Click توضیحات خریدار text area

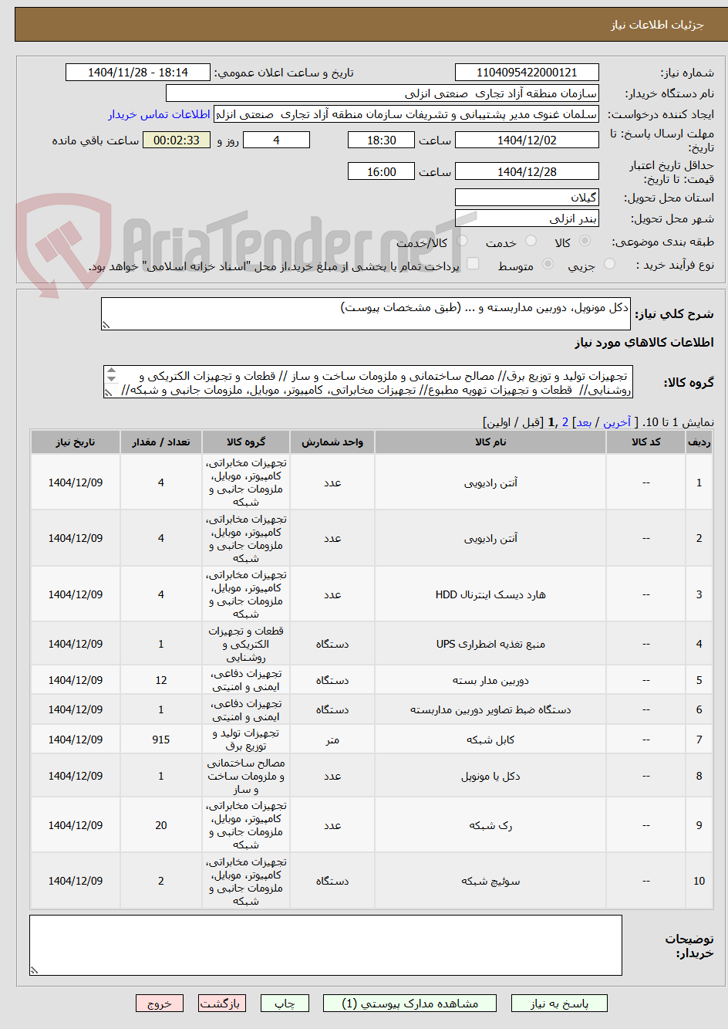coord(325,945)
